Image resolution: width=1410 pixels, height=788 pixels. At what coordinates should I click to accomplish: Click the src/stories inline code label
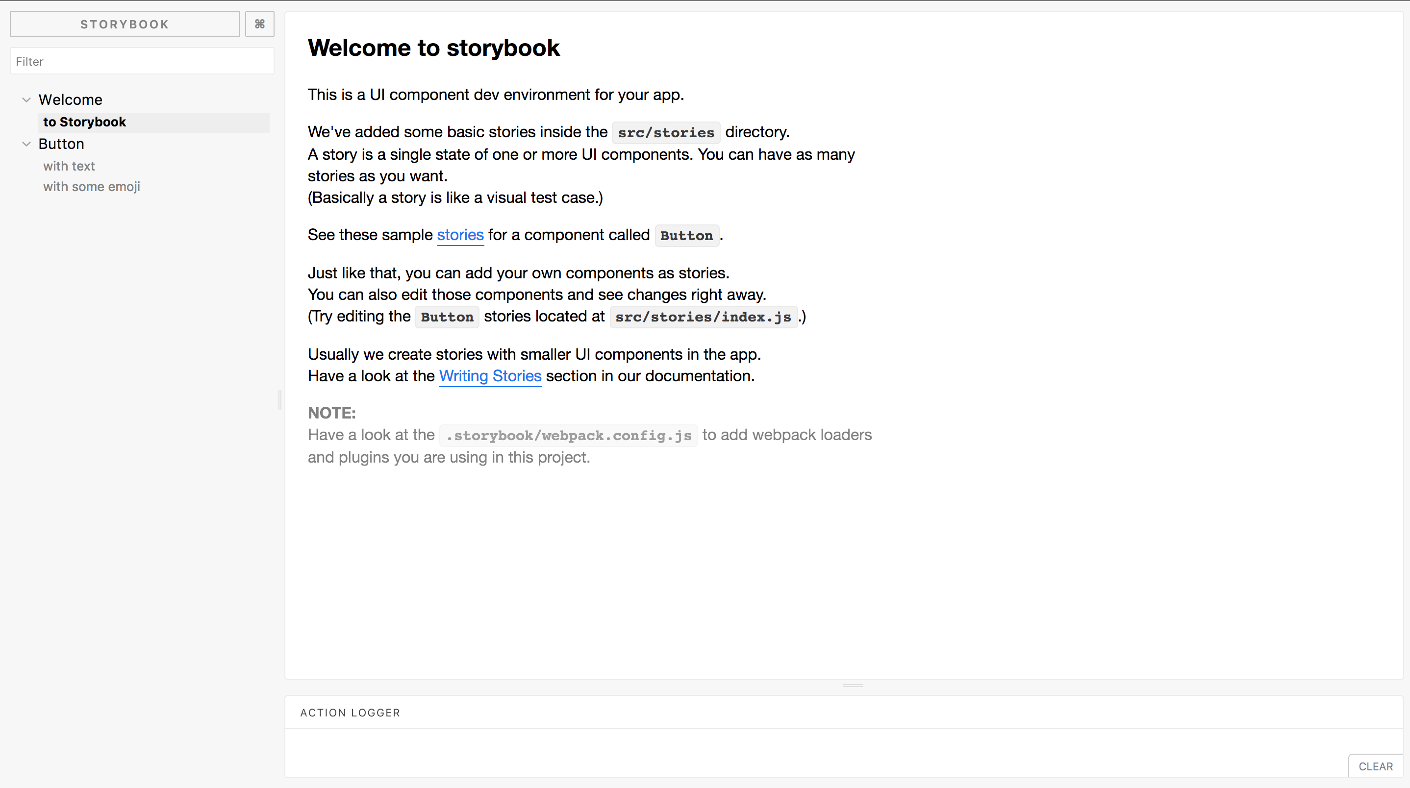click(666, 132)
